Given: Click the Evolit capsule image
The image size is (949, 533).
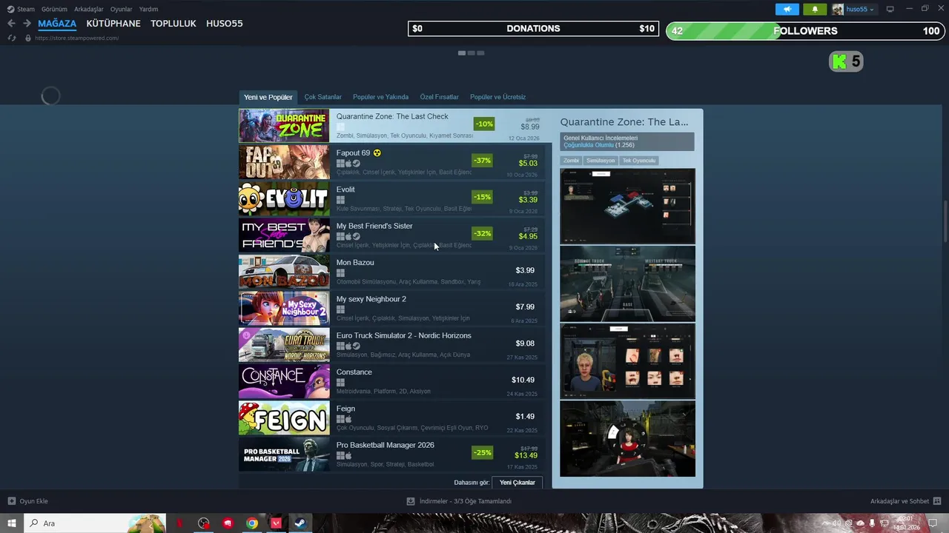Looking at the screenshot, I should click(x=284, y=199).
